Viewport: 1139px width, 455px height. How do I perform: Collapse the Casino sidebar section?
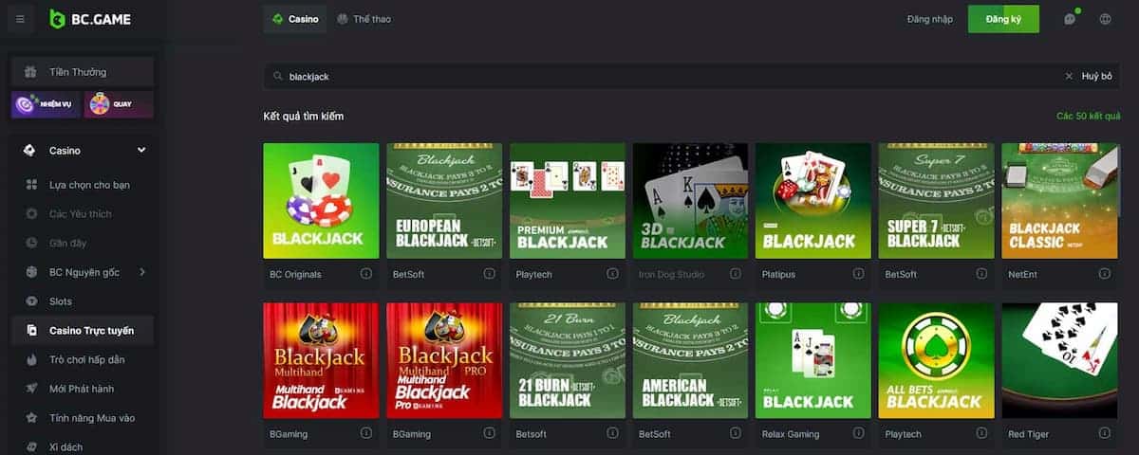(x=141, y=150)
